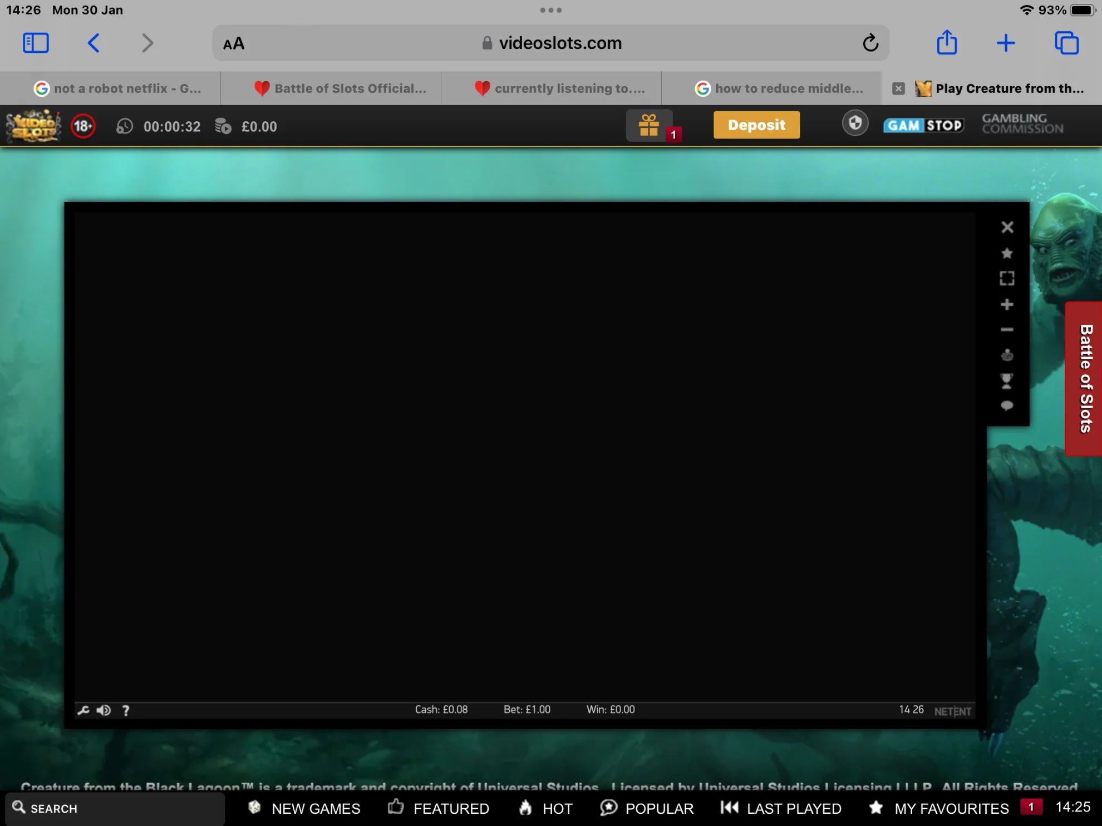Open the gift rewards box
The image size is (1102, 826).
650,126
